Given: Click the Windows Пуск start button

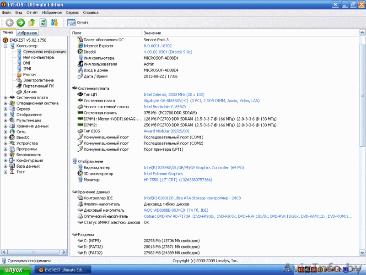Looking at the screenshot, I should tap(16, 270).
